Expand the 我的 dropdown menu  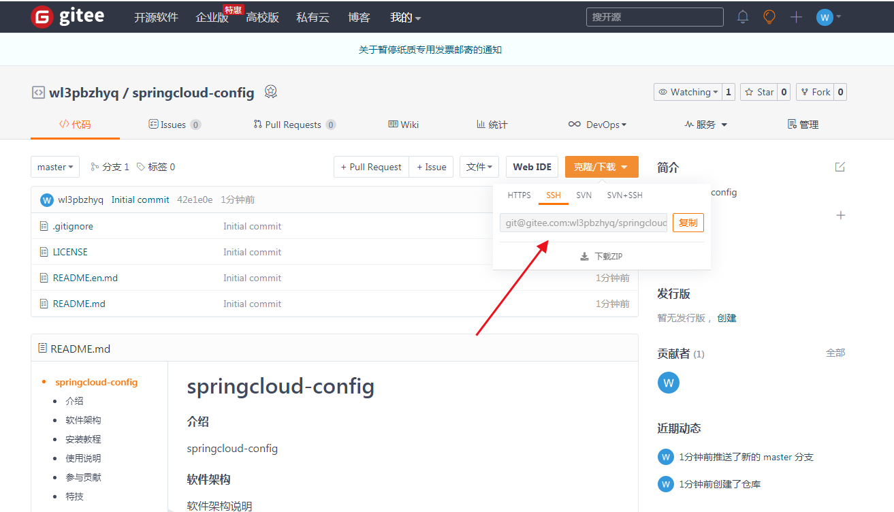click(x=405, y=17)
